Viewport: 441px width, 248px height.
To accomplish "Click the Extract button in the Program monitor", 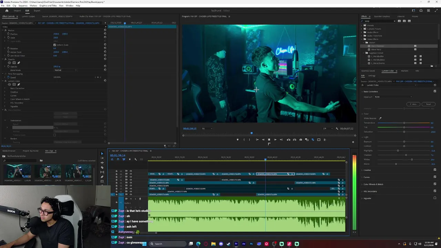I will click(295, 139).
